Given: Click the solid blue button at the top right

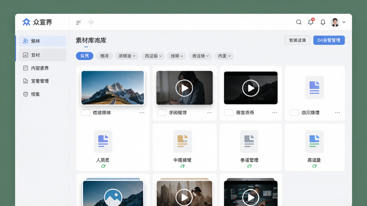Looking at the screenshot, I should coord(329,40).
